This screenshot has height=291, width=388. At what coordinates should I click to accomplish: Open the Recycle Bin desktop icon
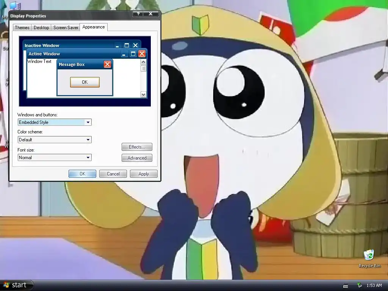click(369, 258)
